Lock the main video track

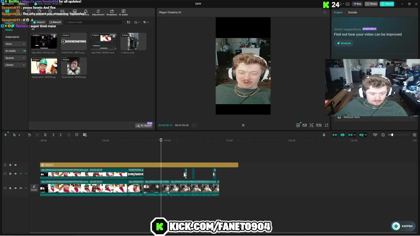tap(10, 188)
